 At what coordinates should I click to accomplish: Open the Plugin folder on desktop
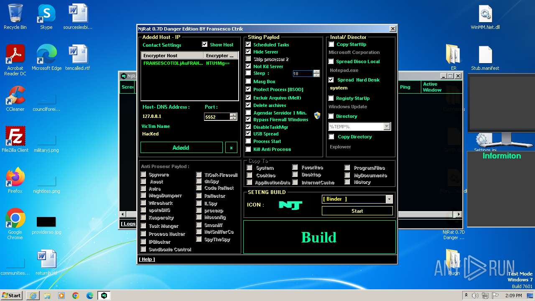[453, 263]
